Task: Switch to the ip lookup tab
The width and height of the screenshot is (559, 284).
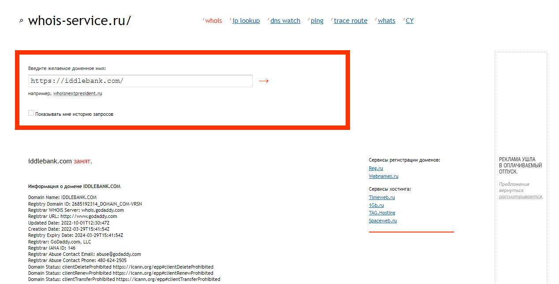Action: click(246, 21)
